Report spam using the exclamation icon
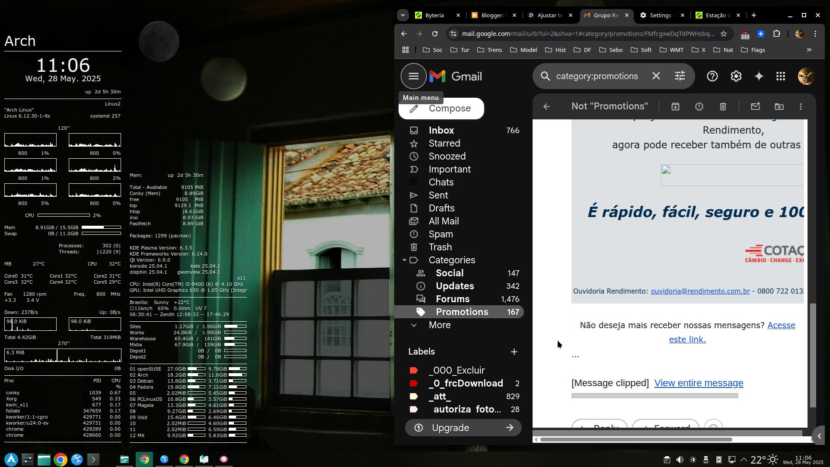The width and height of the screenshot is (830, 467). pyautogui.click(x=699, y=107)
